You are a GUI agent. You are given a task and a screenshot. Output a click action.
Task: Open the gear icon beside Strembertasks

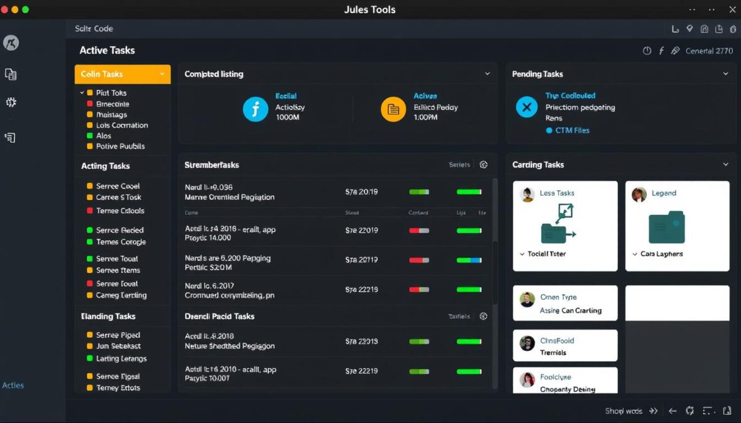pyautogui.click(x=483, y=164)
